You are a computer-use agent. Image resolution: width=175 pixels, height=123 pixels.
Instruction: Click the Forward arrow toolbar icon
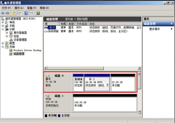pos(8,13)
